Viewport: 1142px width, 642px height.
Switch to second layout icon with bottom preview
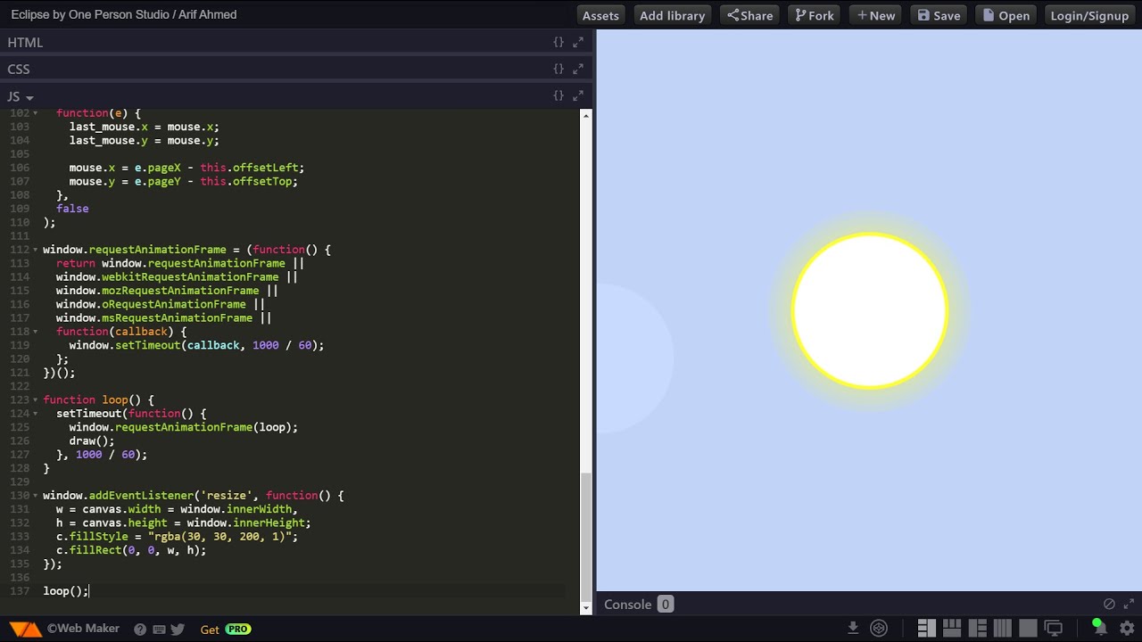(951, 628)
